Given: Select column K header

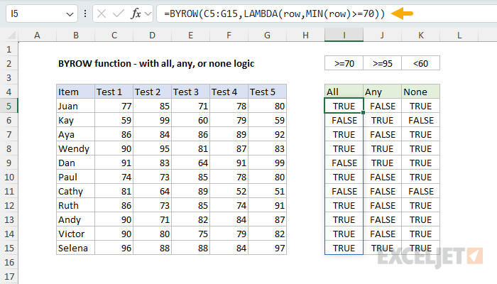Looking at the screenshot, I should click(x=420, y=35).
